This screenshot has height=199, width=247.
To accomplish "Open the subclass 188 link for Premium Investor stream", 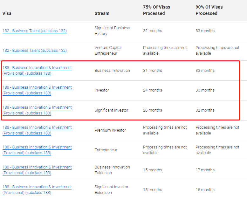I will click(x=37, y=130).
